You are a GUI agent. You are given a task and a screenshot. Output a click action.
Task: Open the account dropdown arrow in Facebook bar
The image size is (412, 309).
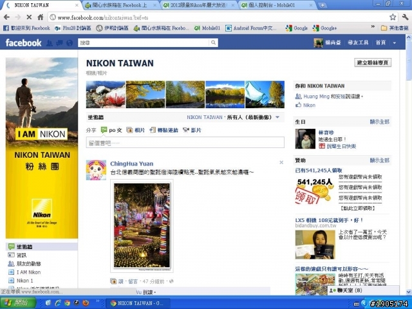coord(395,43)
